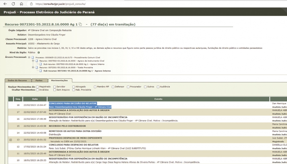Viewport: 287px width, 164px height.
Task: Collapse the Tutela Provisória tree node
Action: click(x=34, y=67)
